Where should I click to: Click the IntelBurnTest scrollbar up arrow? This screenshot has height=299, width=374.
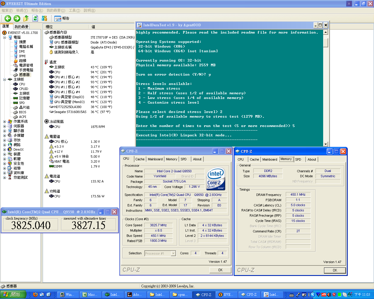coord(326,32)
